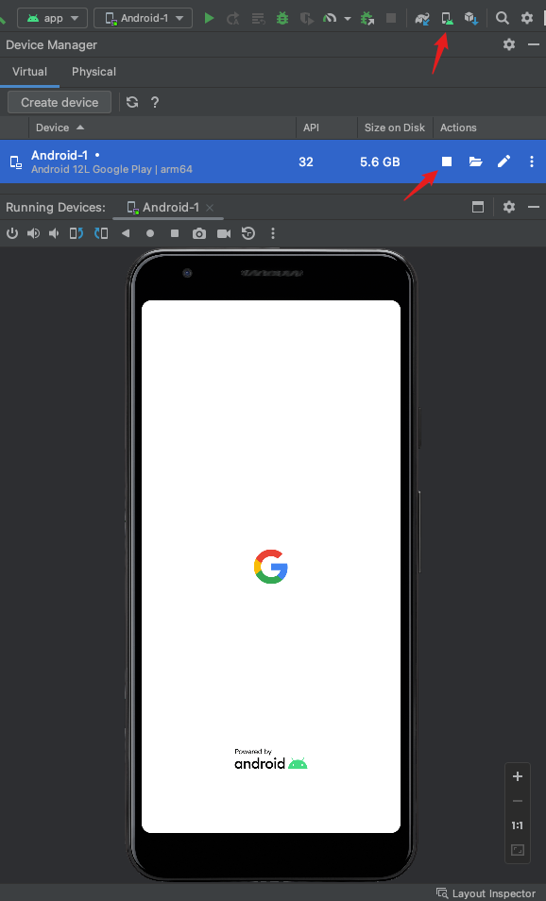The height and width of the screenshot is (901, 546).
Task: Hide the Device Manager panel
Action: tap(534, 44)
